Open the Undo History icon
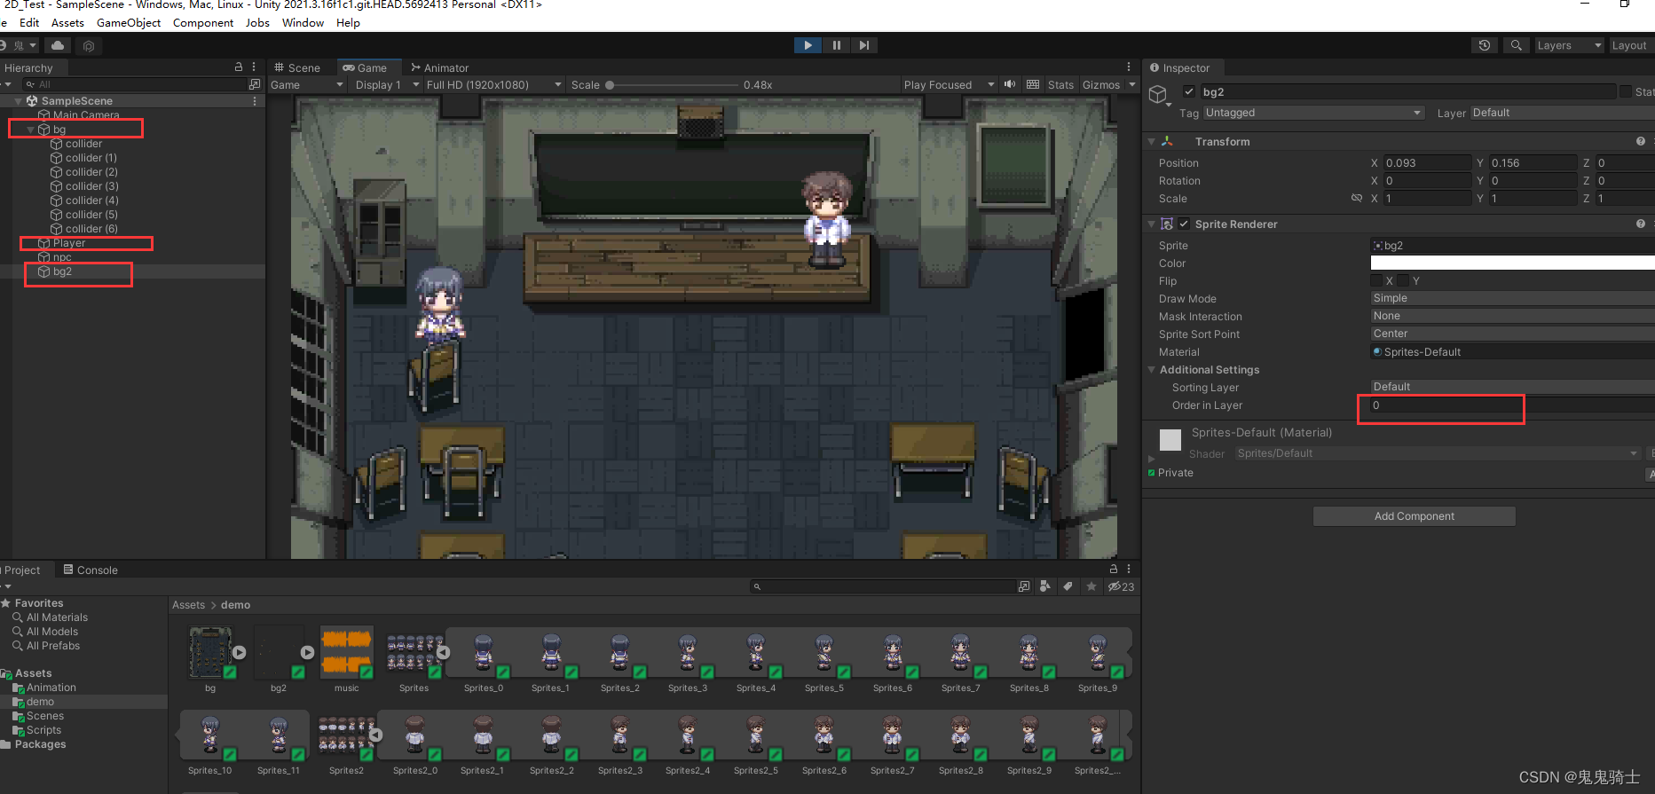 (x=1485, y=45)
